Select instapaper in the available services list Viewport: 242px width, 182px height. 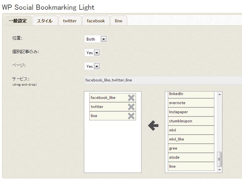pyautogui.click(x=191, y=112)
